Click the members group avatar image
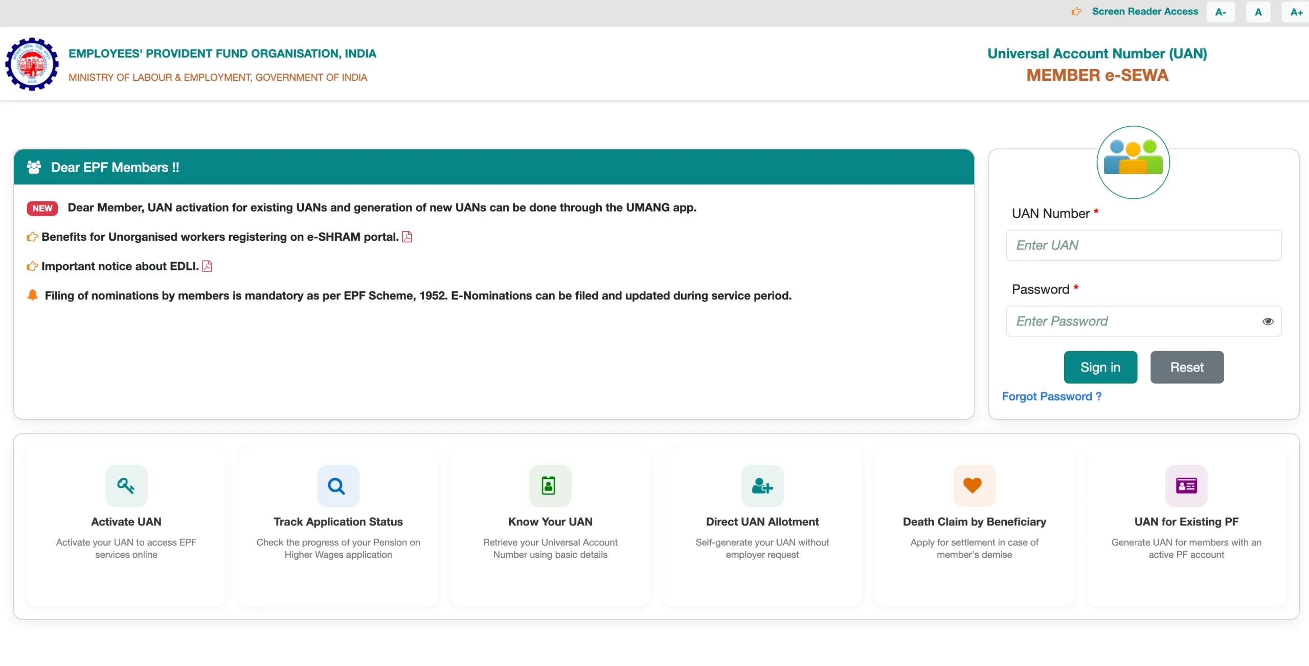 click(x=1133, y=163)
